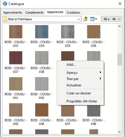Open the Creations tab

[73, 12]
